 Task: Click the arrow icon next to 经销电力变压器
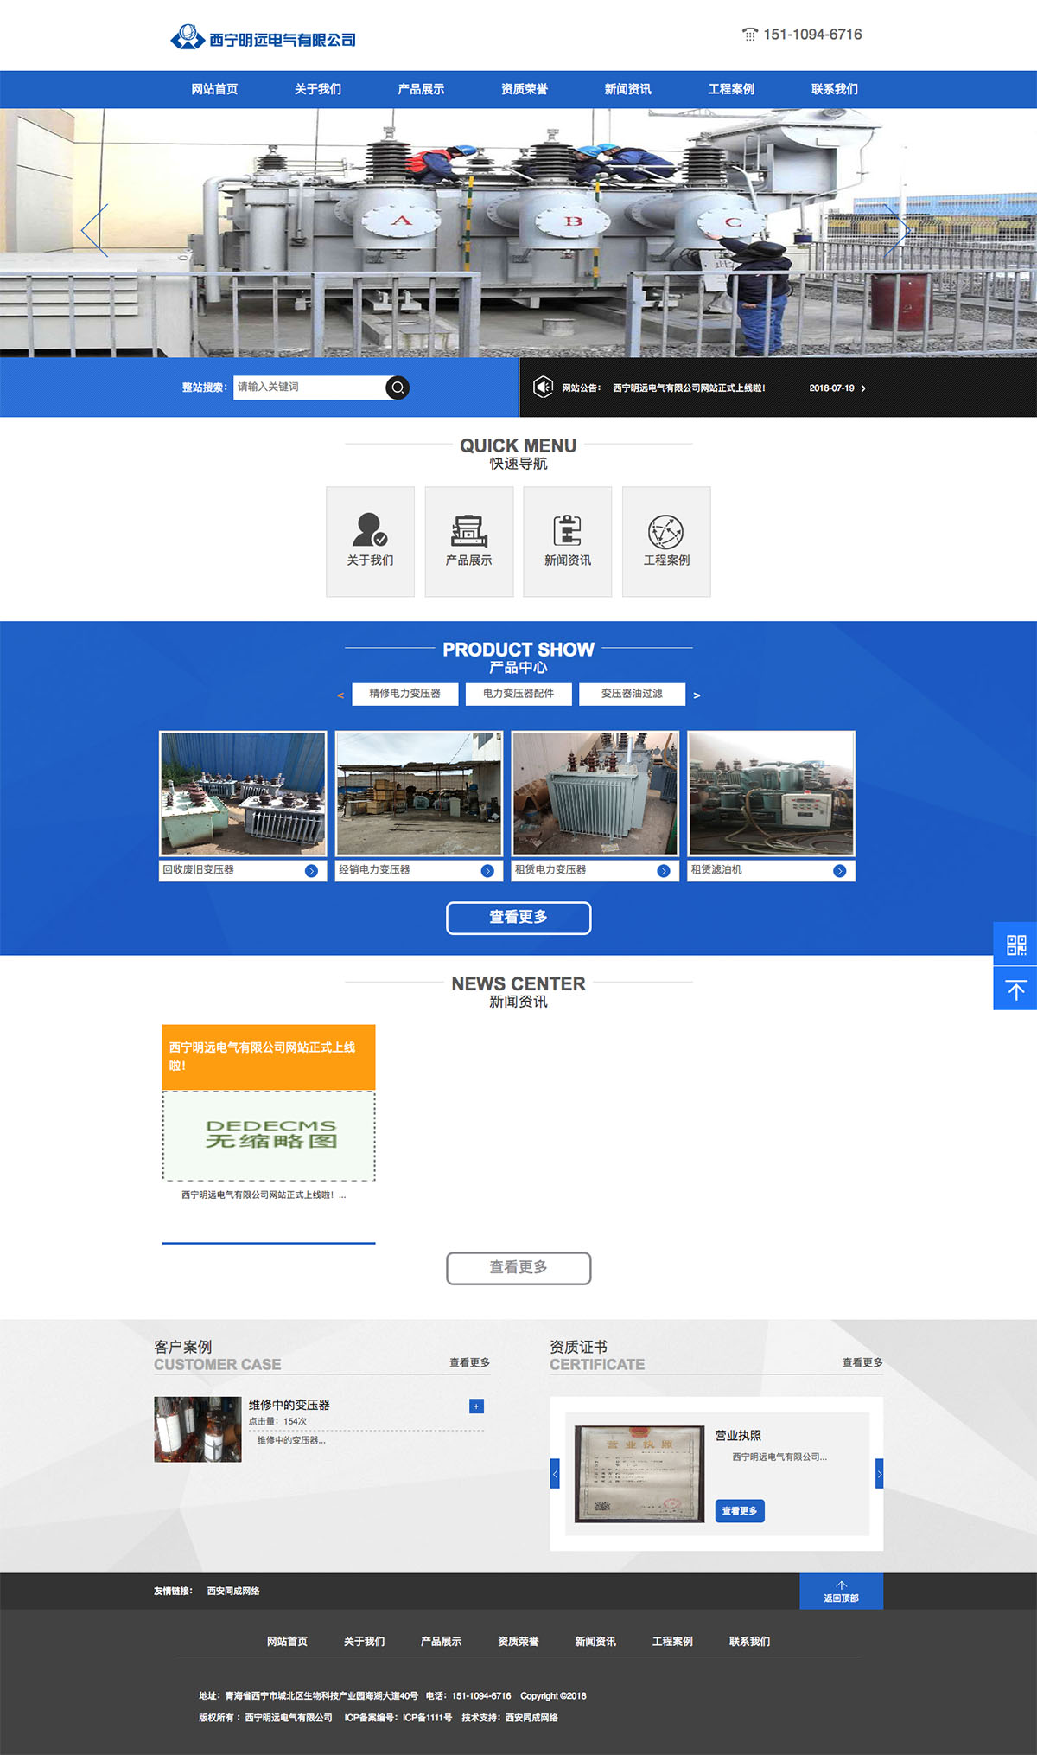(x=487, y=871)
